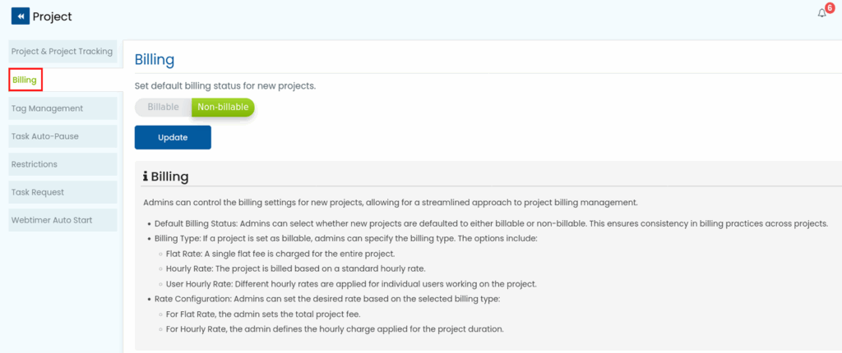Click the Rate Configuration bullet text
842x353 pixels.
327,299
